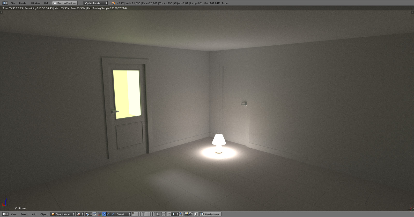
Task: Open the 3D View editor type selector
Action: coord(5,214)
